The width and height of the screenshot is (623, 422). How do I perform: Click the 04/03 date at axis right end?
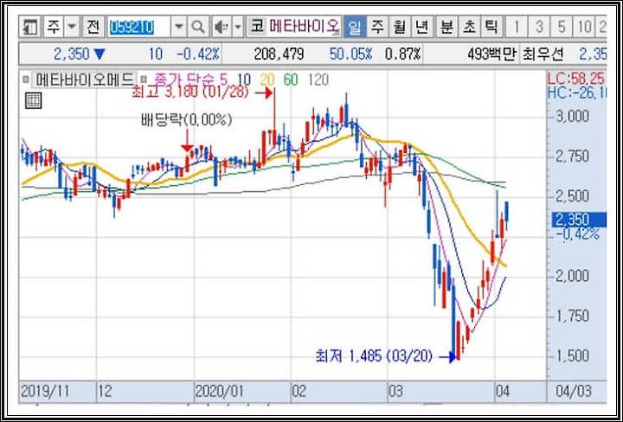[x=573, y=392]
